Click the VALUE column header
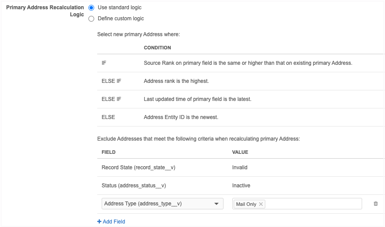This screenshot has height=227, width=385. pos(240,152)
